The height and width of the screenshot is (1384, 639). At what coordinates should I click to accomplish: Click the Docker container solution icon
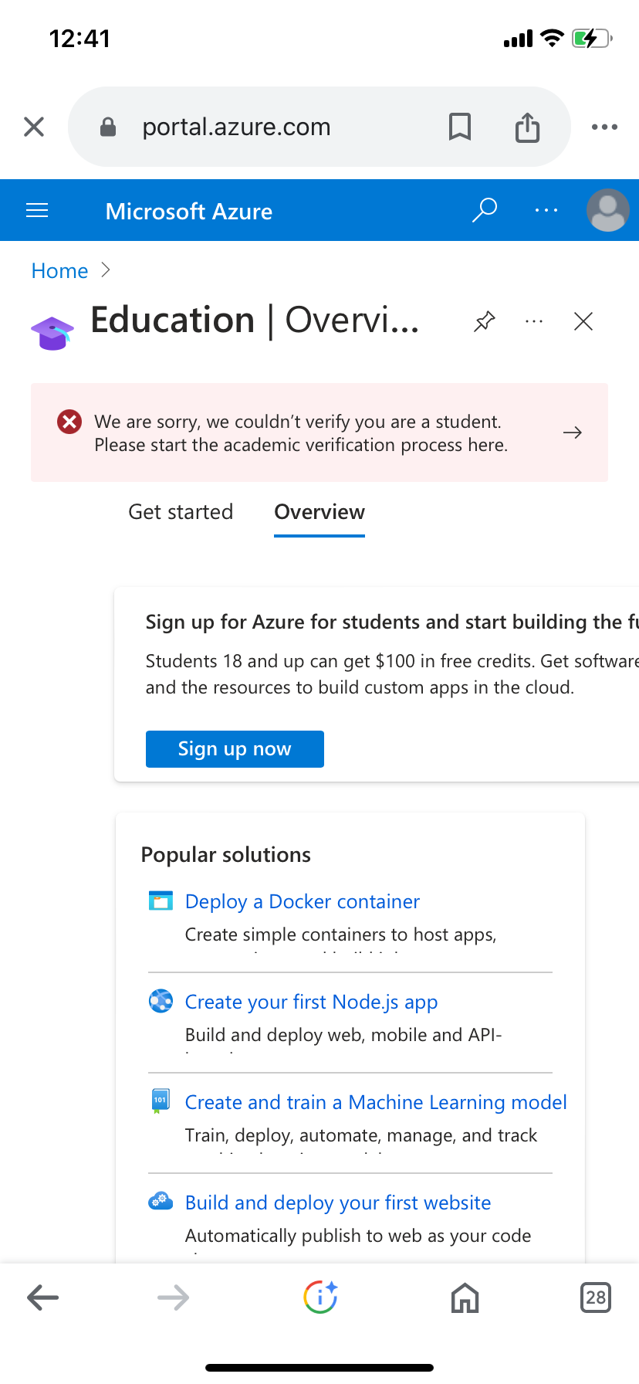(161, 901)
